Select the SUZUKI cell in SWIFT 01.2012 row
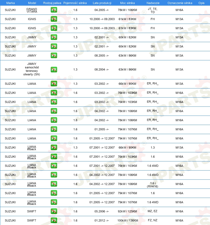 pyautogui.click(x=10, y=220)
